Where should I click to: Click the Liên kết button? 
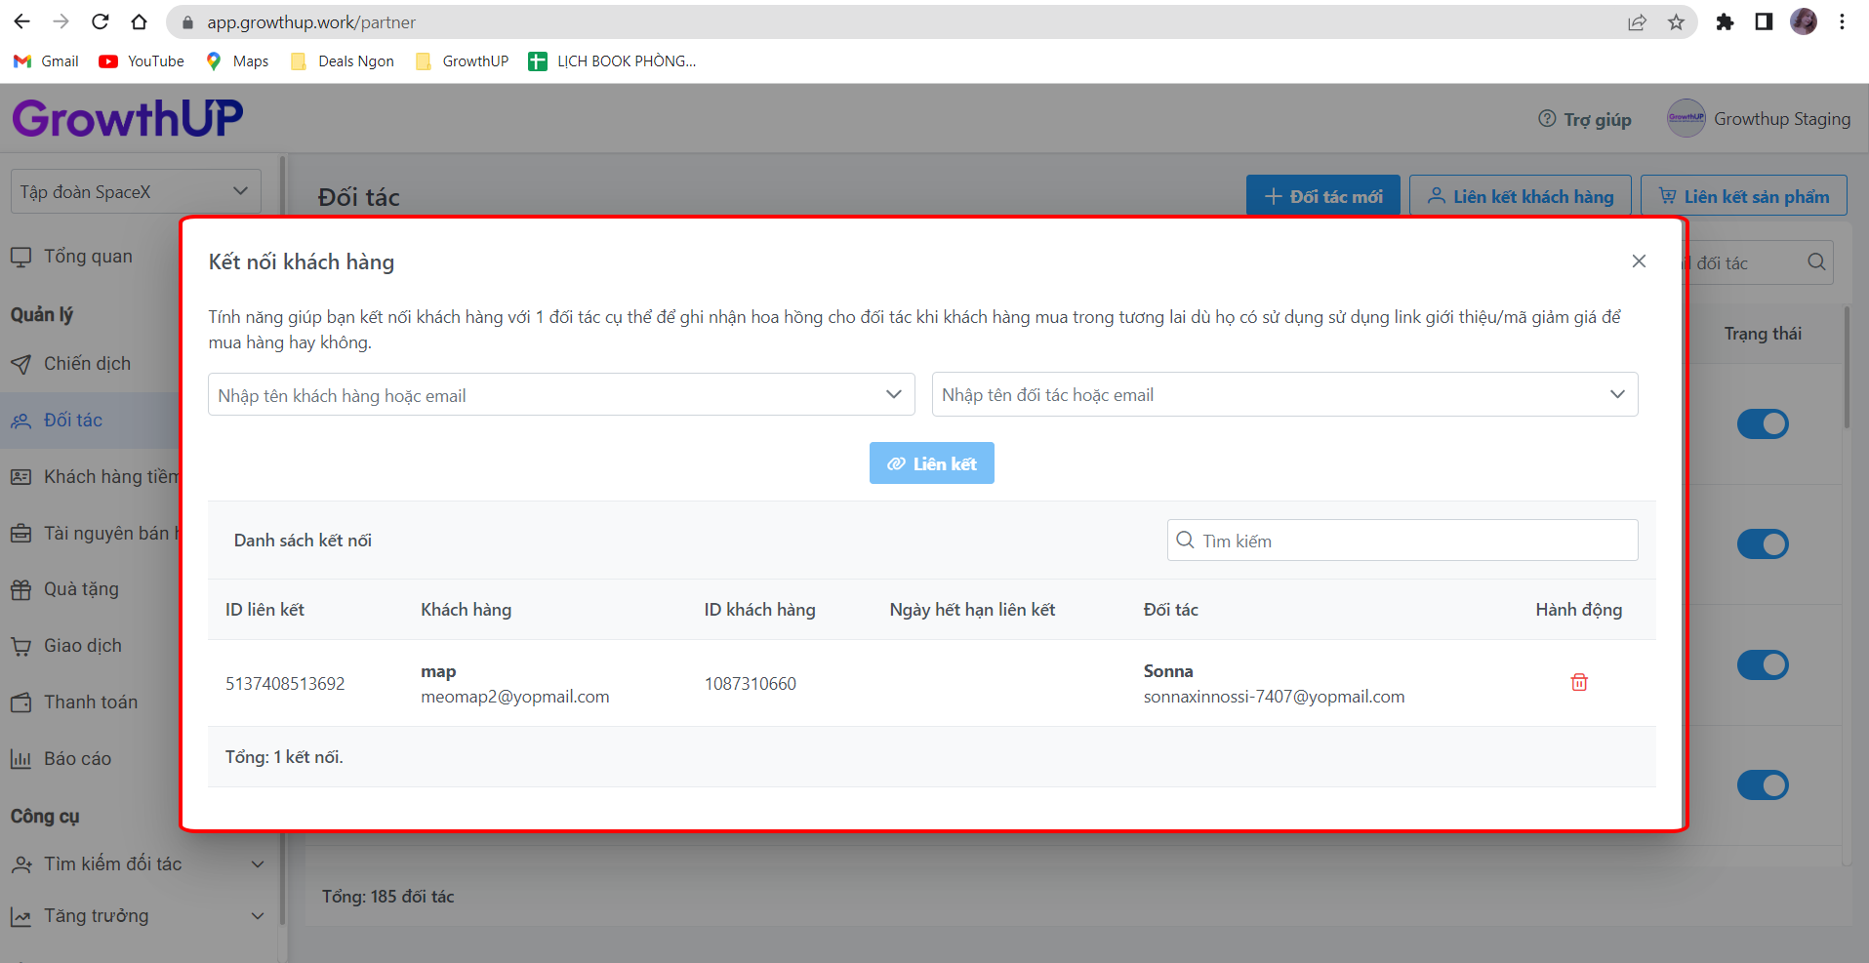pos(931,463)
